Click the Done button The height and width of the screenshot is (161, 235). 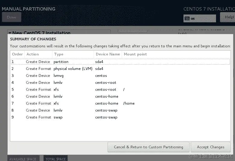tap(11, 17)
